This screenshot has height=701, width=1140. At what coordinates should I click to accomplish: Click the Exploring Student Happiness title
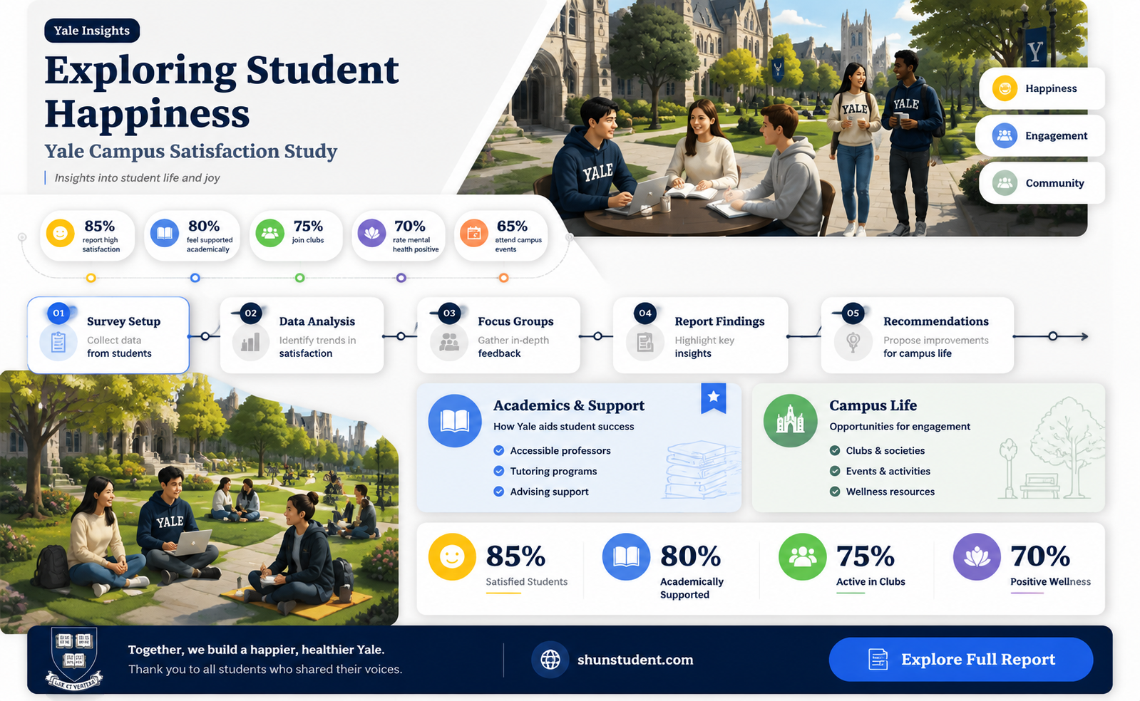point(222,91)
